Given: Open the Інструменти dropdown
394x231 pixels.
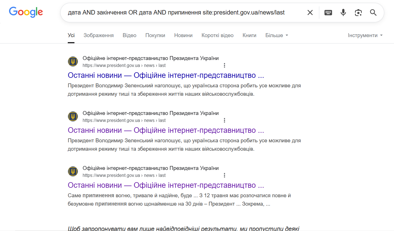Looking at the screenshot, I should tap(365, 35).
